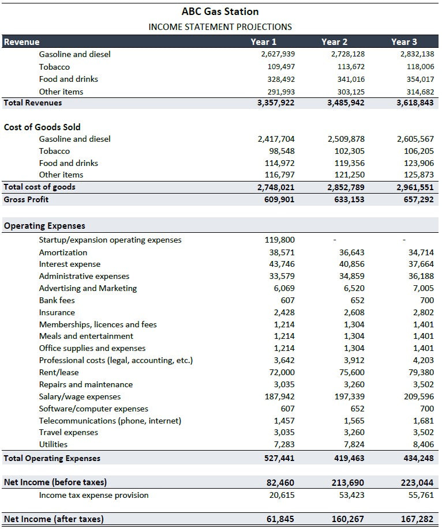Select the Utilities Year 3 value 8,406
Image resolution: width=442 pixels, height=529 pixels.
(422, 444)
